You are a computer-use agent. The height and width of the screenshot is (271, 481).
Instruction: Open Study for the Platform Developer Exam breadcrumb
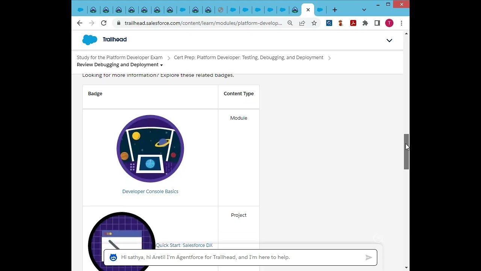[119, 58]
